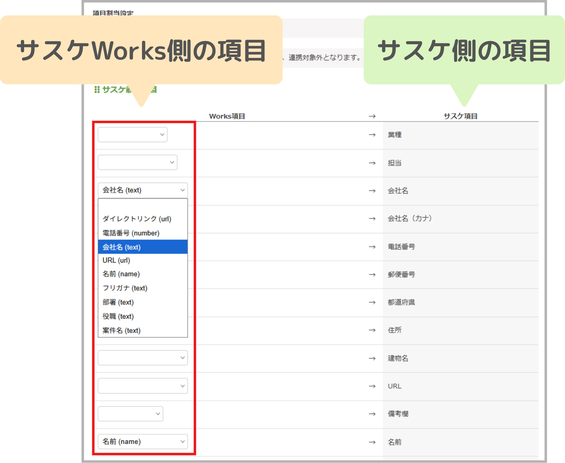
Task: Choose 案件名 (text) from the list
Action: (x=143, y=330)
